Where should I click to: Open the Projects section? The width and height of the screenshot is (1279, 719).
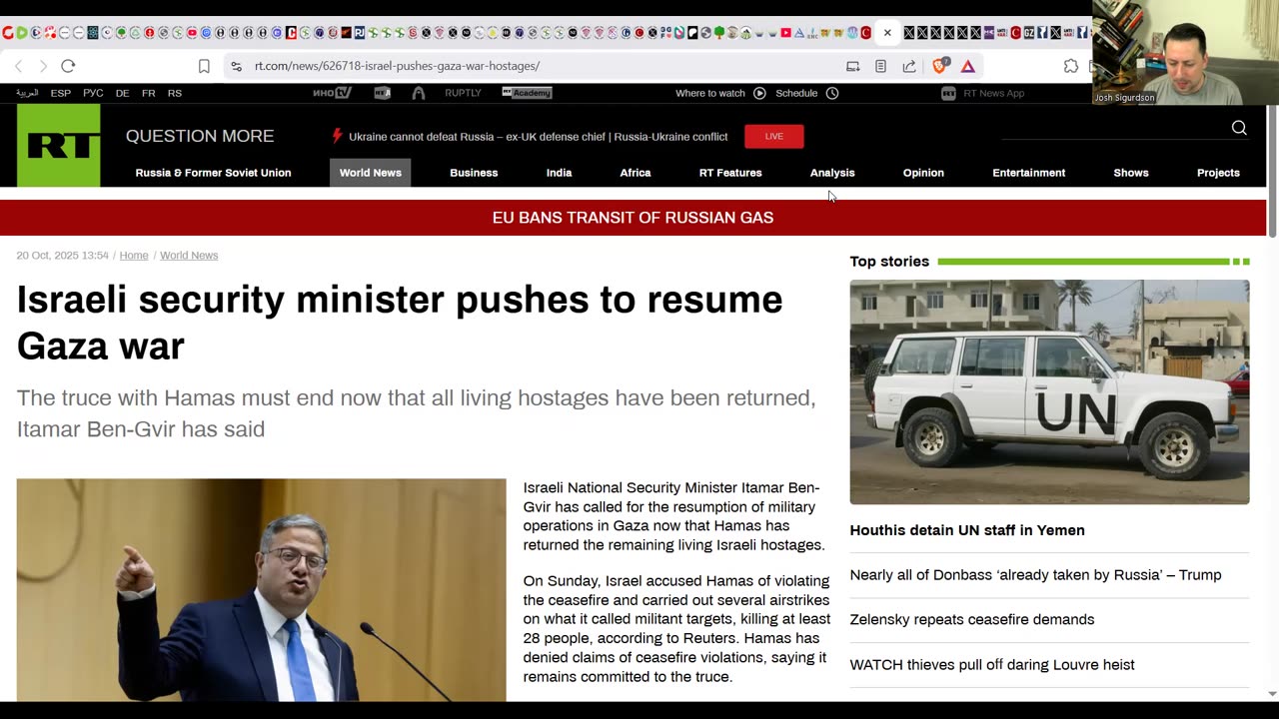tap(1218, 173)
